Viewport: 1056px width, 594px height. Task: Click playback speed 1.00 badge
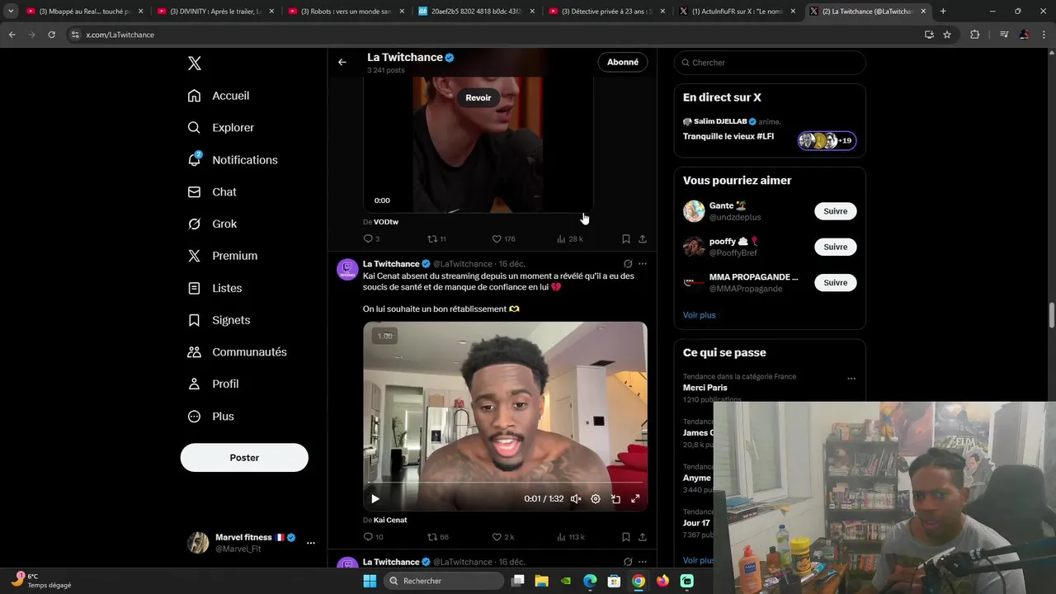click(384, 336)
